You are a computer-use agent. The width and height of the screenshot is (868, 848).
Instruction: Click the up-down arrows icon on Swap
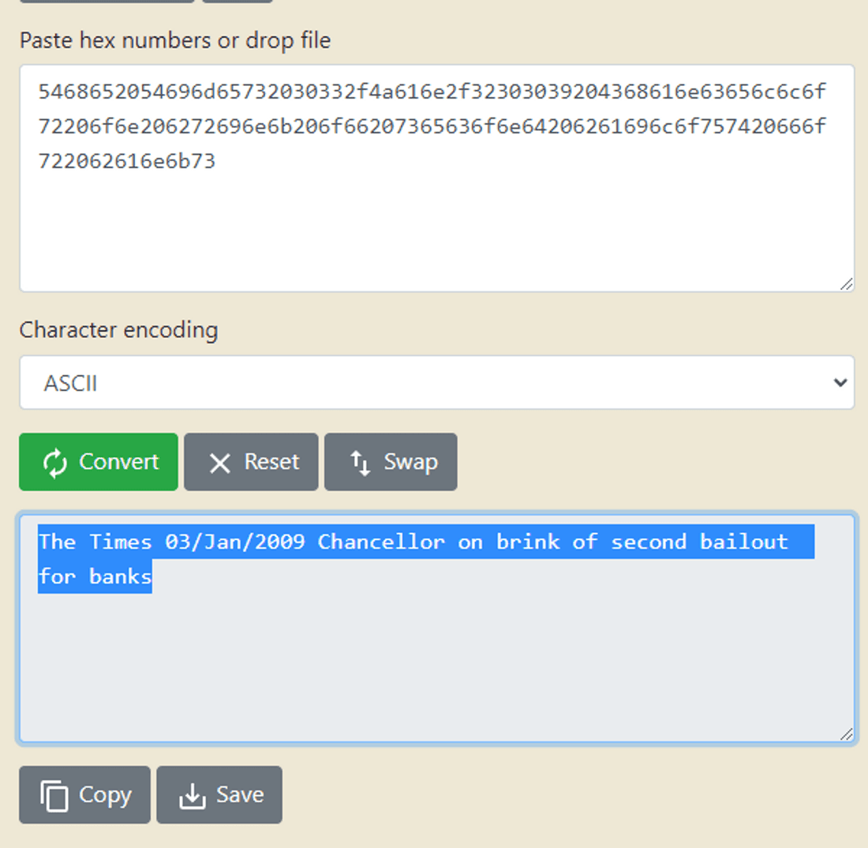(x=361, y=463)
